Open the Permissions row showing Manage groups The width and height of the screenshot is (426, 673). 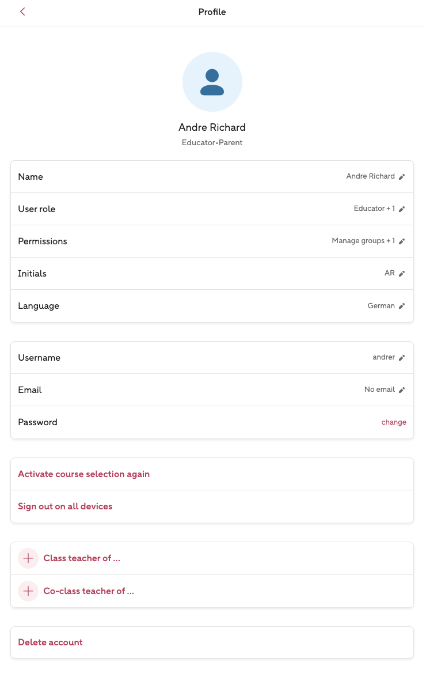[x=212, y=241]
